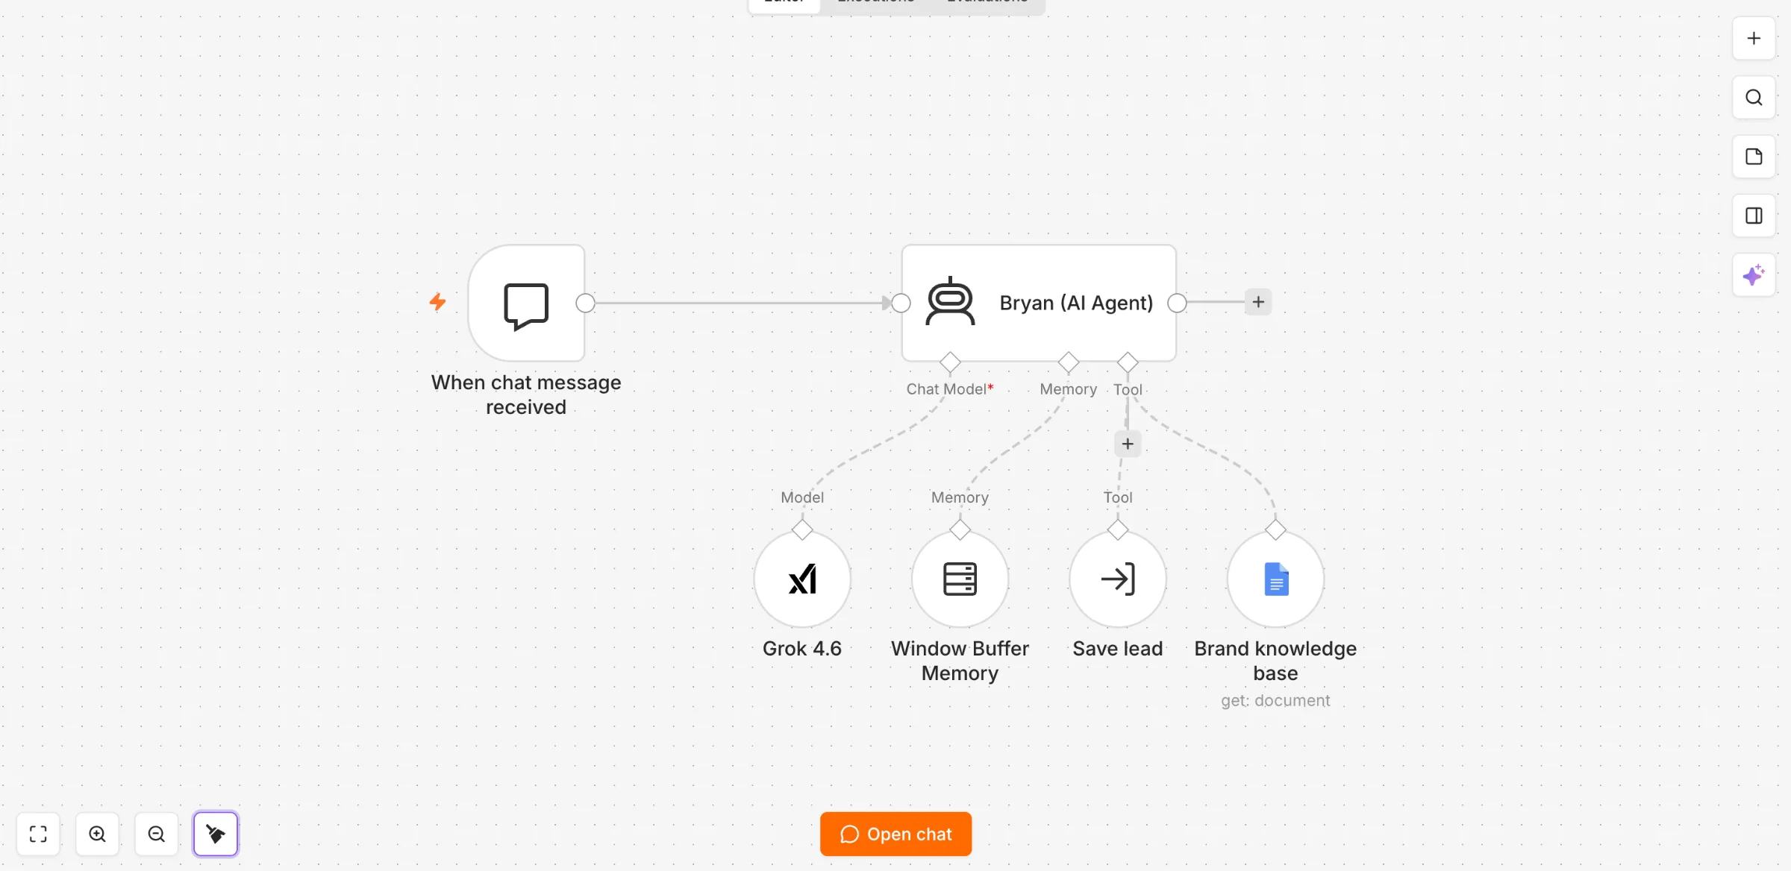The image size is (1791, 871).
Task: Click the Window Buffer Memory diamond connector
Action: 960,530
